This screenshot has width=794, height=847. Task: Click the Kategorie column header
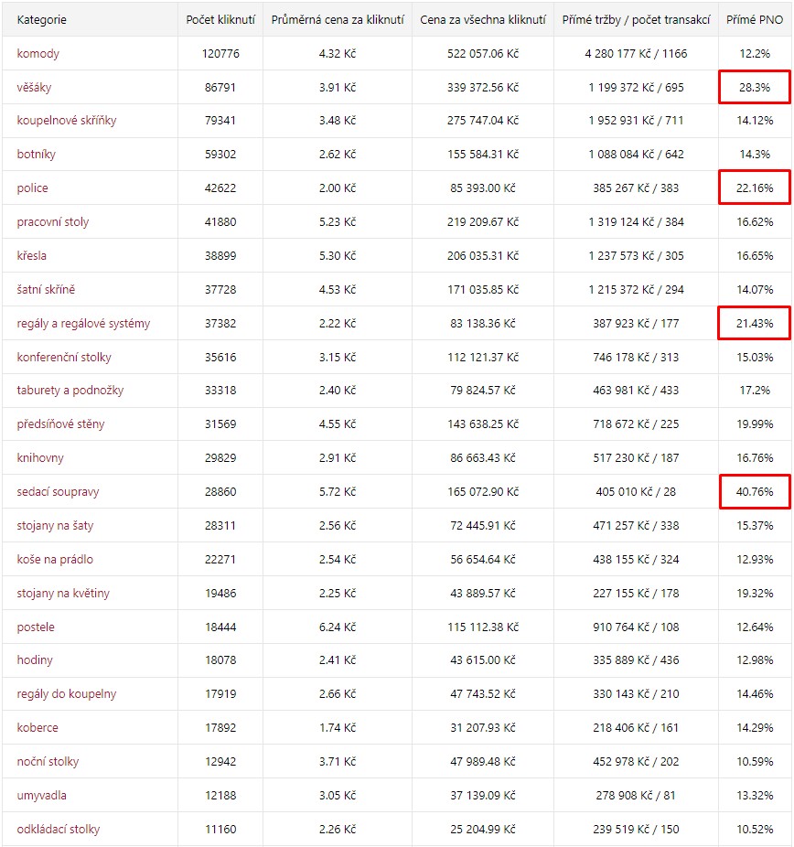(41, 20)
